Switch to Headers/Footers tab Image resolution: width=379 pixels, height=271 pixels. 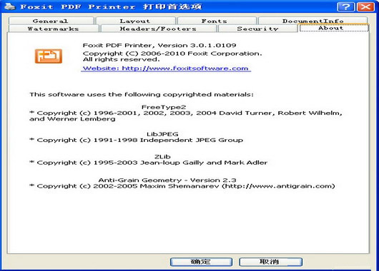158,29
